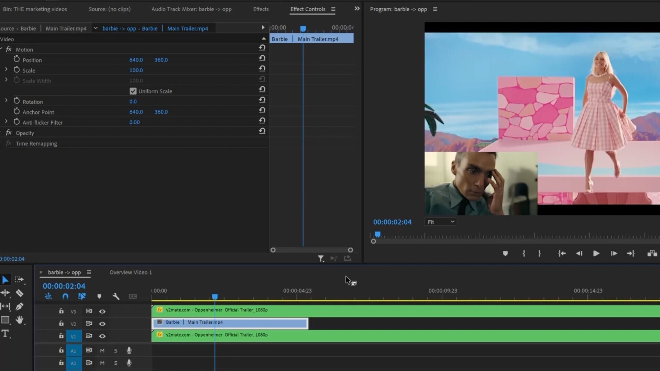Viewport: 660px width, 371px height.
Task: Step forward one frame
Action: pos(614,254)
